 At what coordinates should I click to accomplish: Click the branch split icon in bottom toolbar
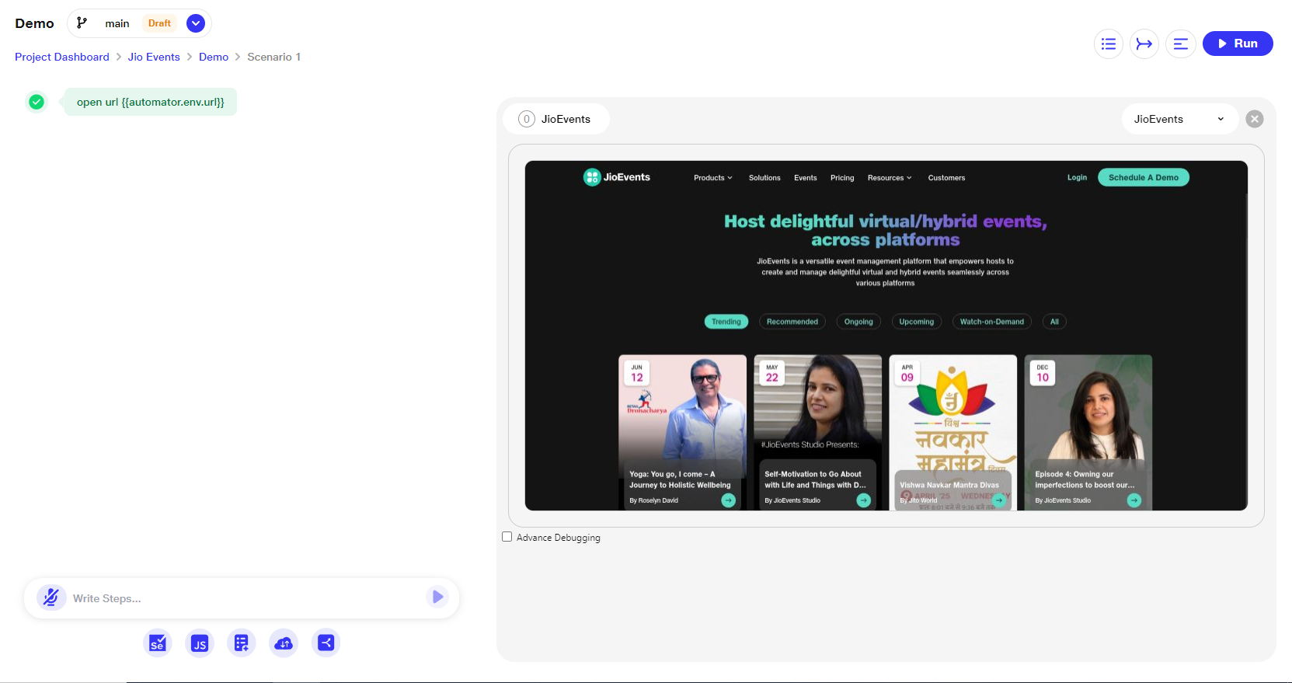pyautogui.click(x=326, y=643)
